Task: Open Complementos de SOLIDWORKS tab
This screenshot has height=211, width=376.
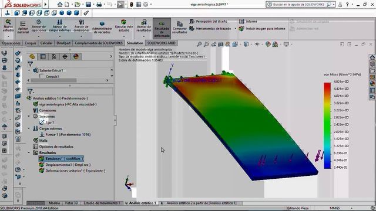Action: point(99,43)
